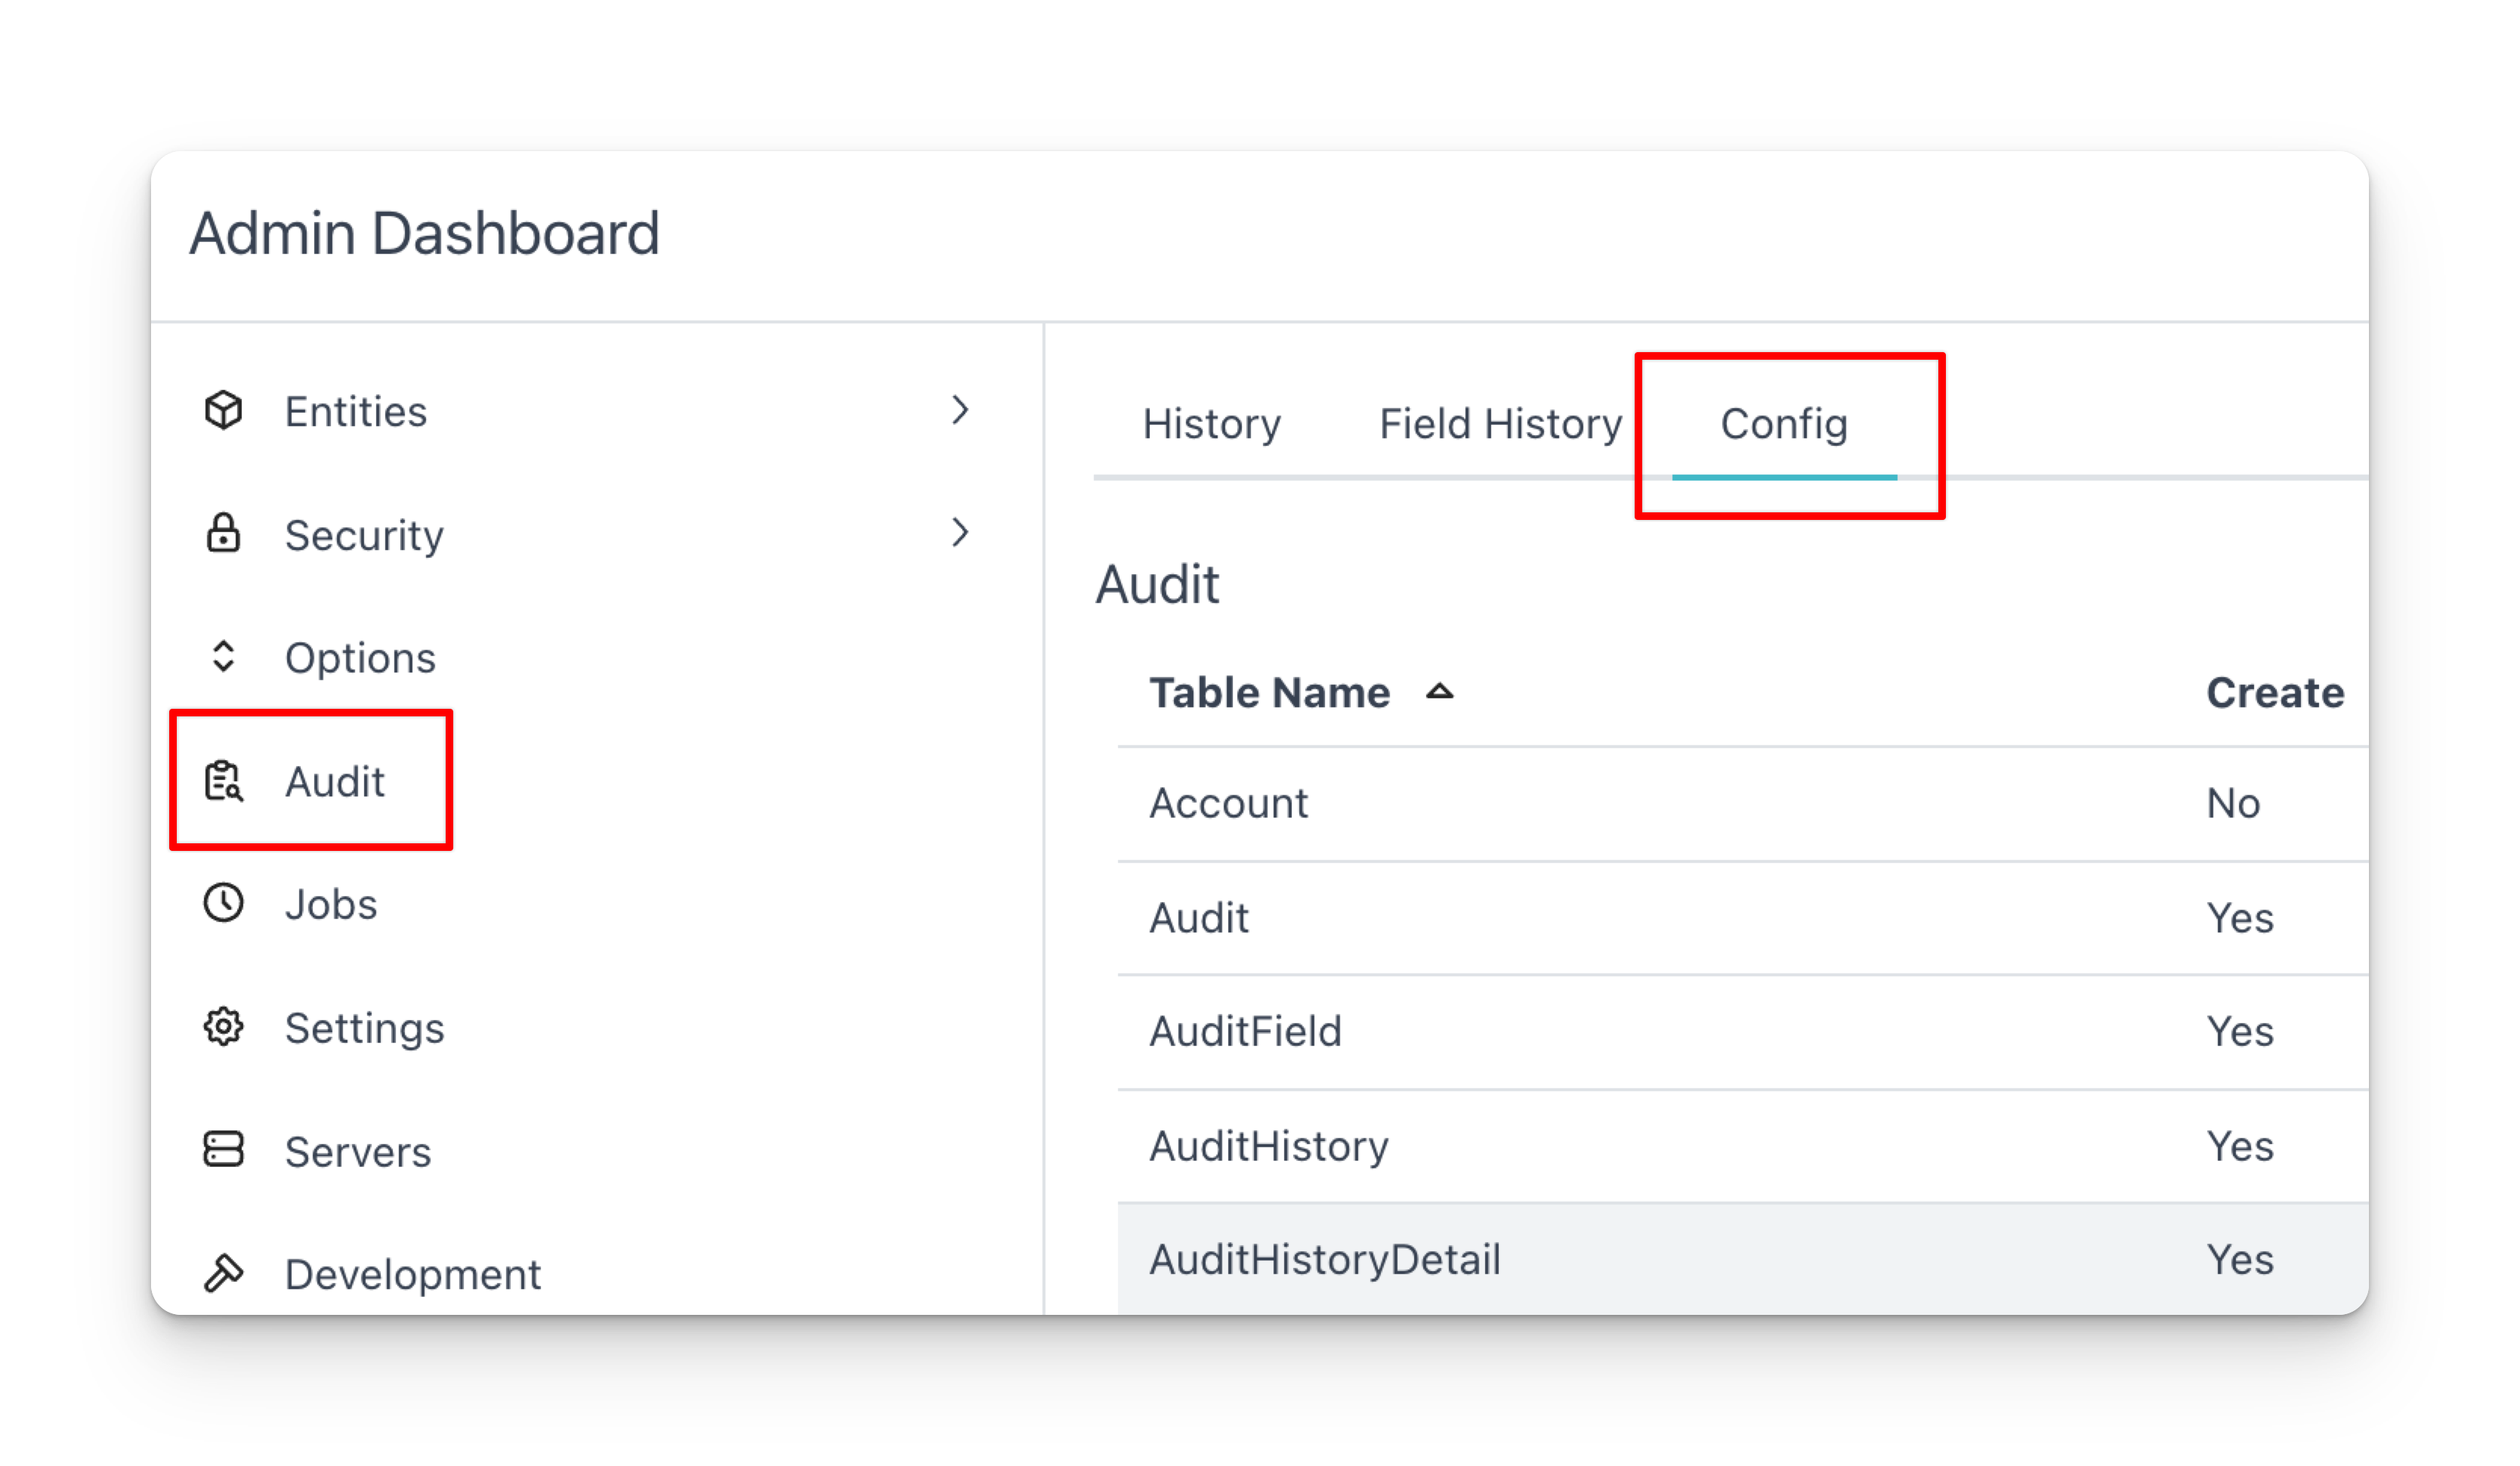Open the AuditField row
The height and width of the screenshot is (1466, 2520).
coord(1742,1031)
